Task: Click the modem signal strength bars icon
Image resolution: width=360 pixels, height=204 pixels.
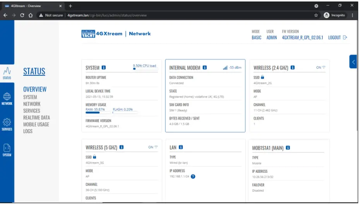Action: (x=225, y=68)
